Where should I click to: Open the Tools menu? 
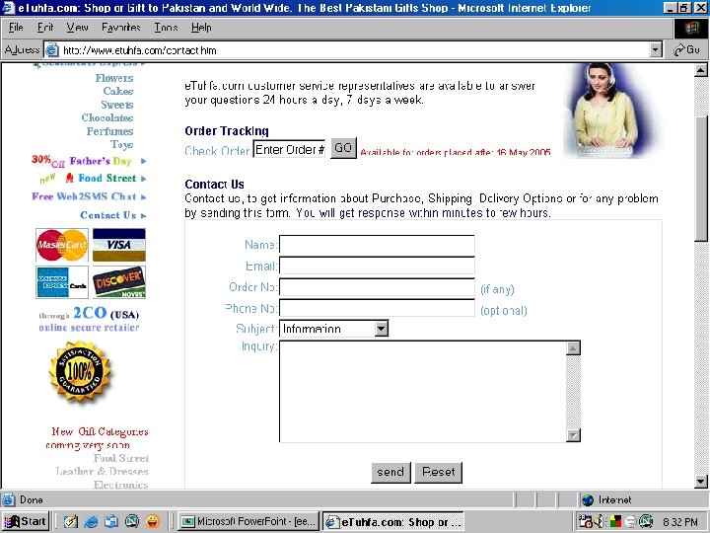(x=166, y=28)
